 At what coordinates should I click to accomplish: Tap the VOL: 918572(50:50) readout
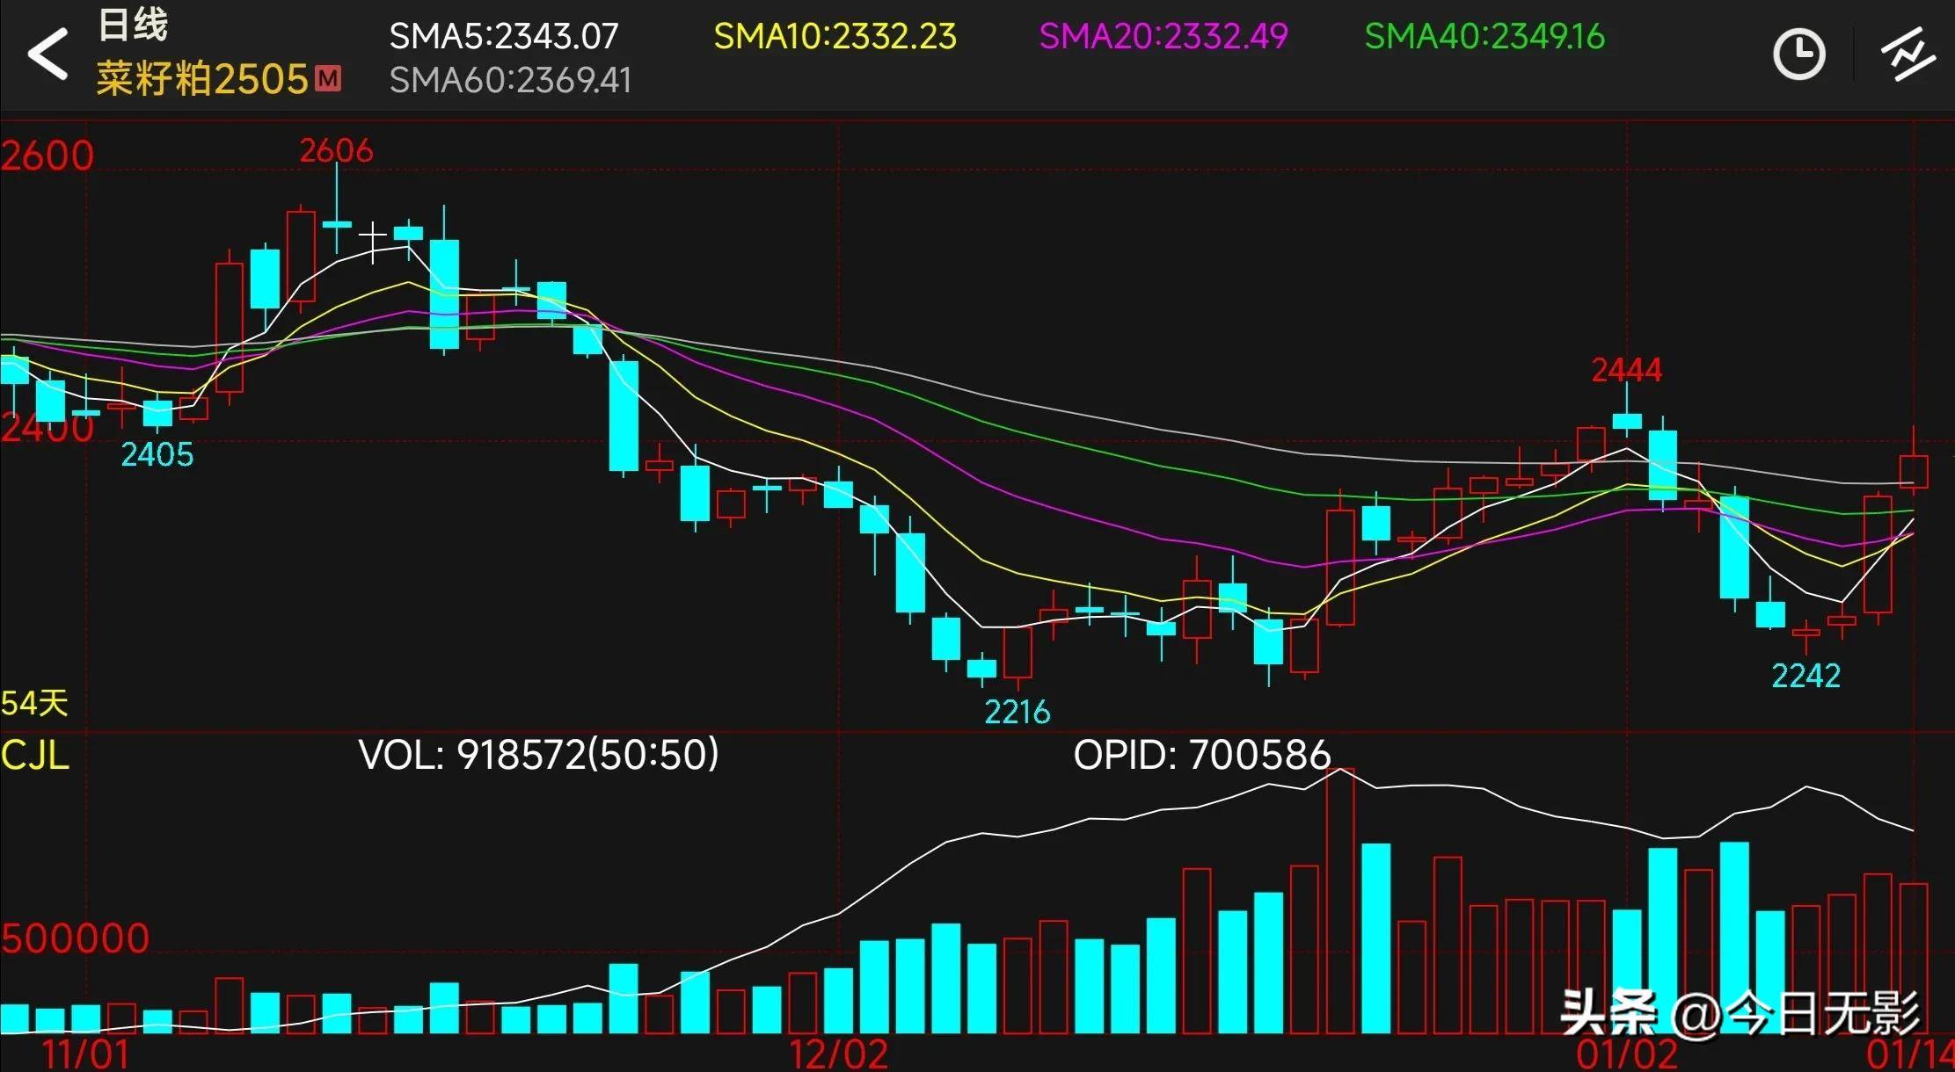tap(538, 755)
